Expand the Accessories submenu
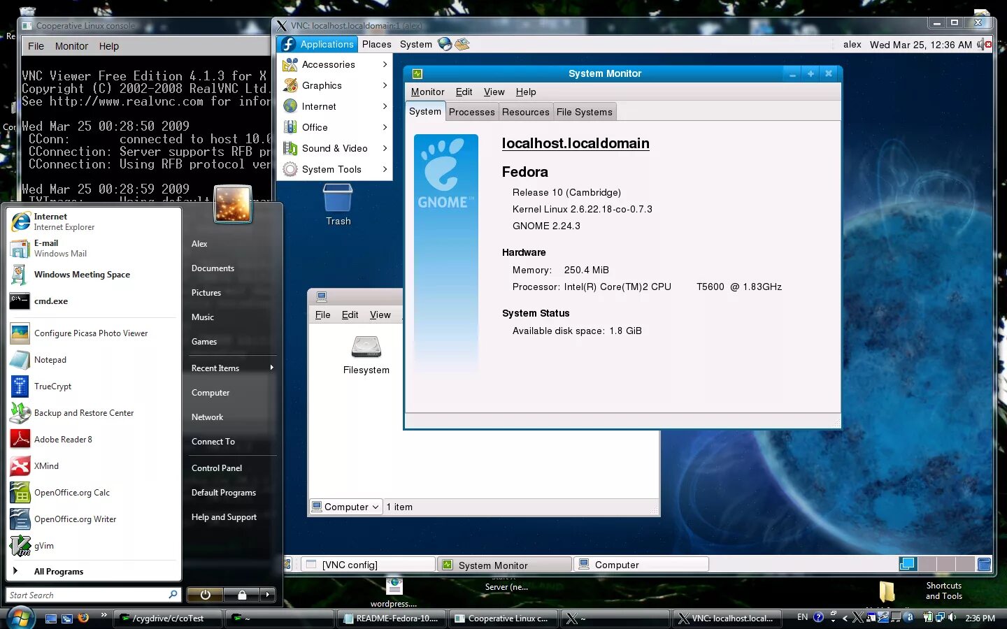The height and width of the screenshot is (629, 1007). pos(334,64)
